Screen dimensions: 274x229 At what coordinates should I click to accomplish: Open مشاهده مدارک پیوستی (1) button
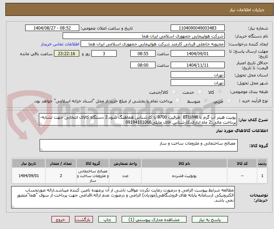click(x=154, y=219)
